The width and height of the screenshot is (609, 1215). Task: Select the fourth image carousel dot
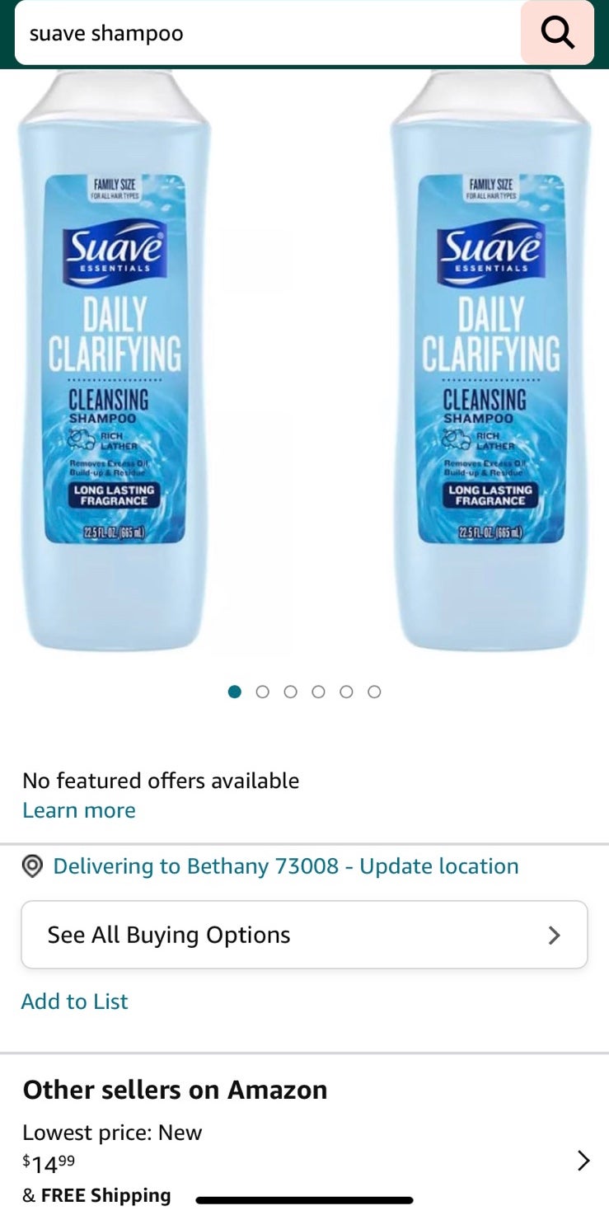[318, 692]
